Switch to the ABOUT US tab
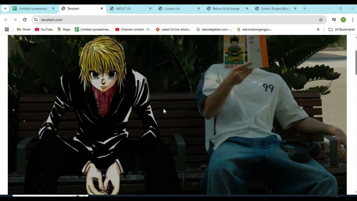The height and width of the screenshot is (201, 357). (x=131, y=8)
